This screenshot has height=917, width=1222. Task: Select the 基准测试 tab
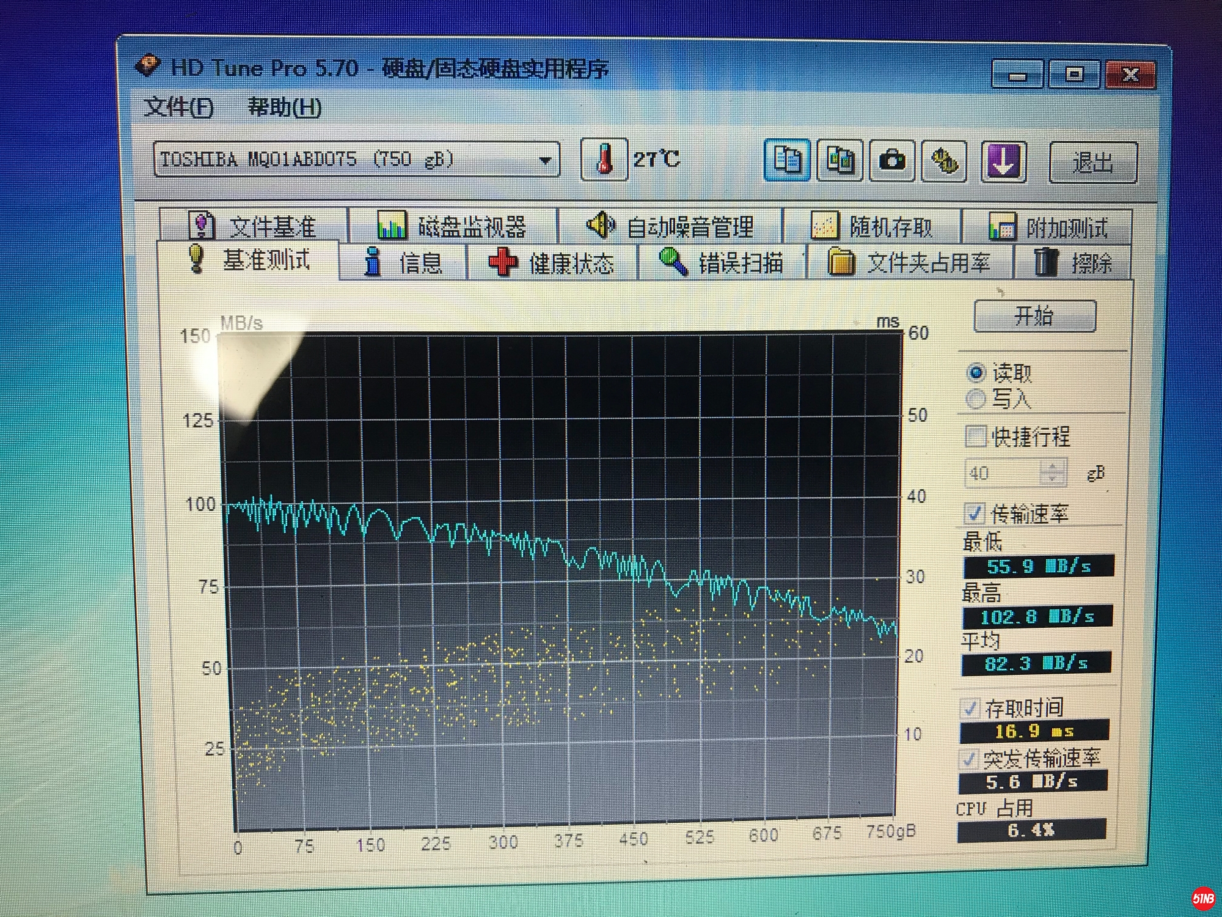coord(247,260)
